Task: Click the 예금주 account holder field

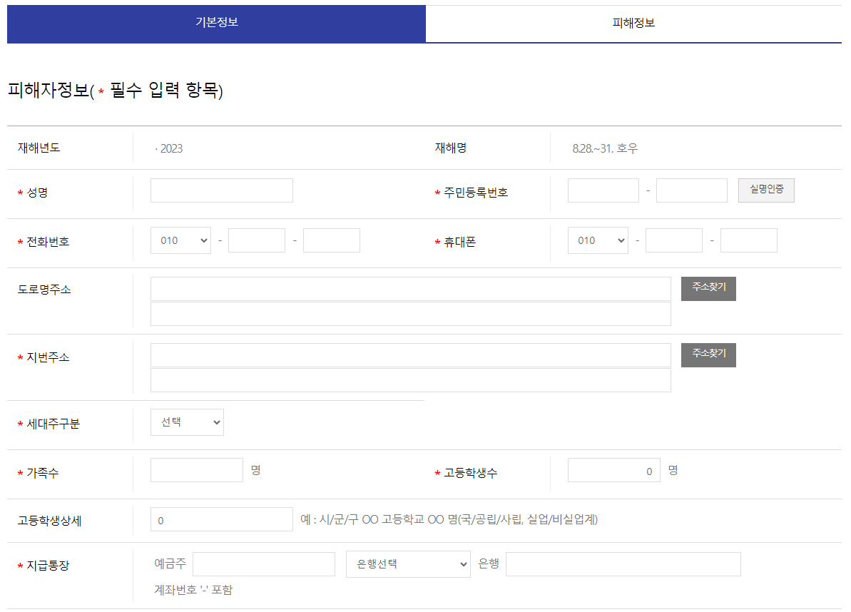Action: click(263, 563)
